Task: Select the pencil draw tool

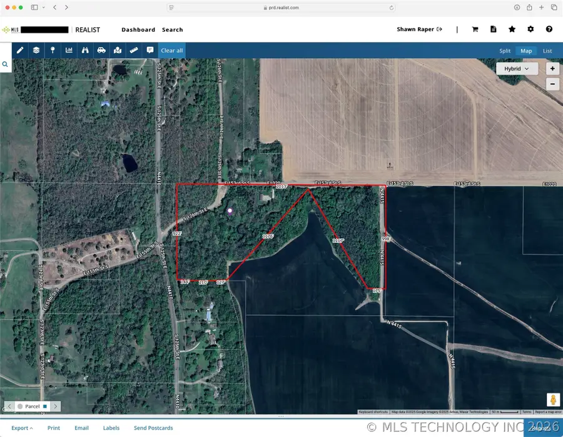Action: pos(20,51)
